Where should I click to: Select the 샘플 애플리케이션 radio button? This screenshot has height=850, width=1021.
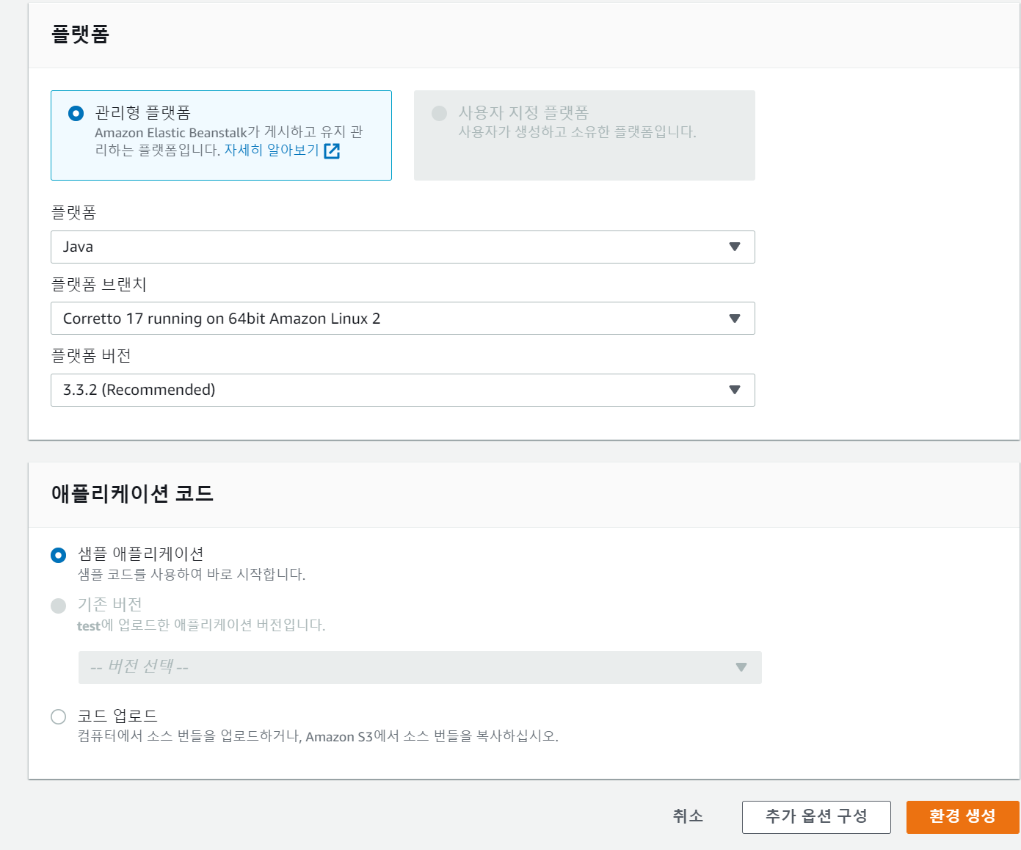[59, 555]
